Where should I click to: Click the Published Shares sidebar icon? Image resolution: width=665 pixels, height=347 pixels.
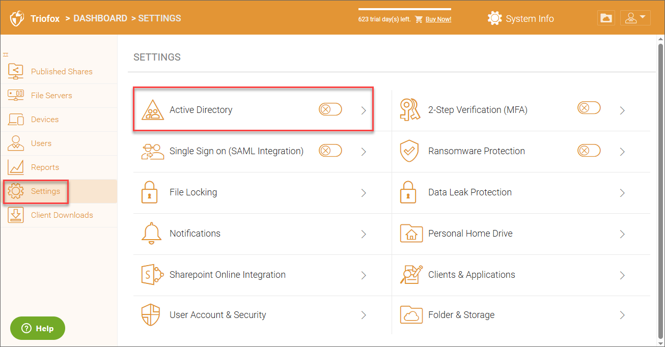coord(16,71)
